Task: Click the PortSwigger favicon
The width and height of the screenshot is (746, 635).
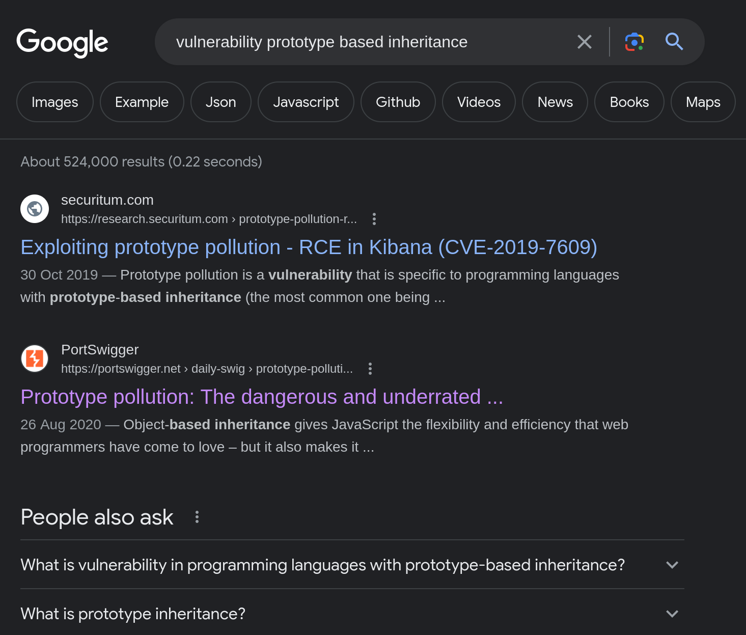Action: coord(35,358)
